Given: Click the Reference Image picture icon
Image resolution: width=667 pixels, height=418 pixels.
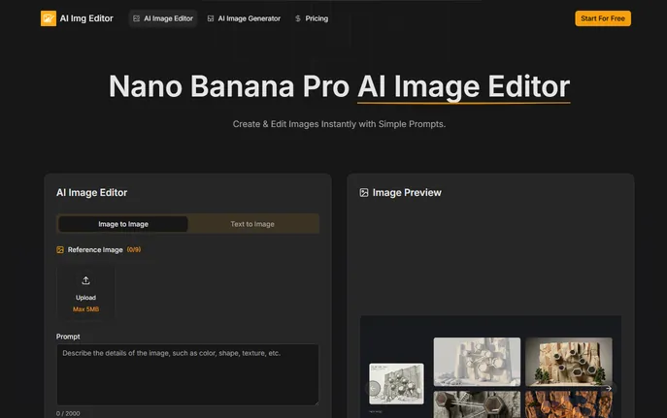Looking at the screenshot, I should click(x=60, y=250).
